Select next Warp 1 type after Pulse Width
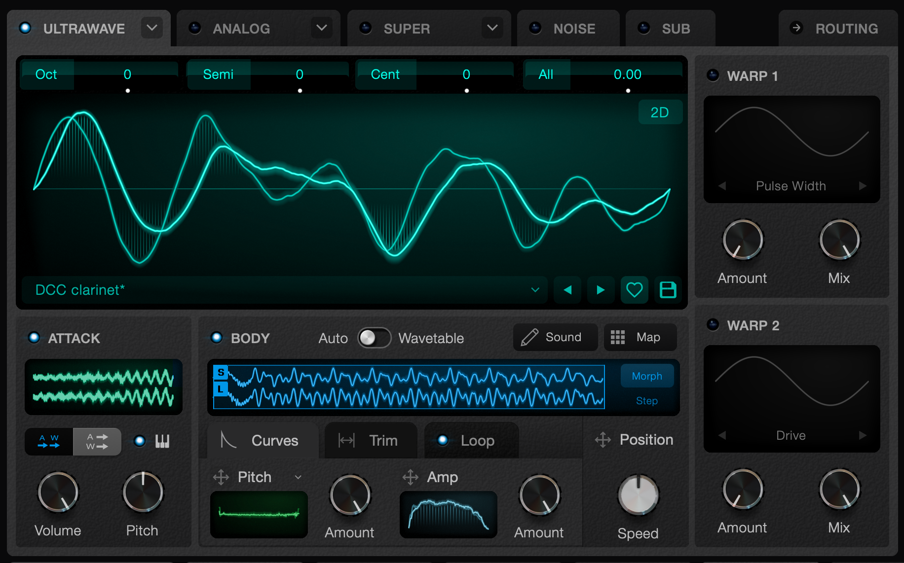The height and width of the screenshot is (563, 904). click(x=863, y=186)
